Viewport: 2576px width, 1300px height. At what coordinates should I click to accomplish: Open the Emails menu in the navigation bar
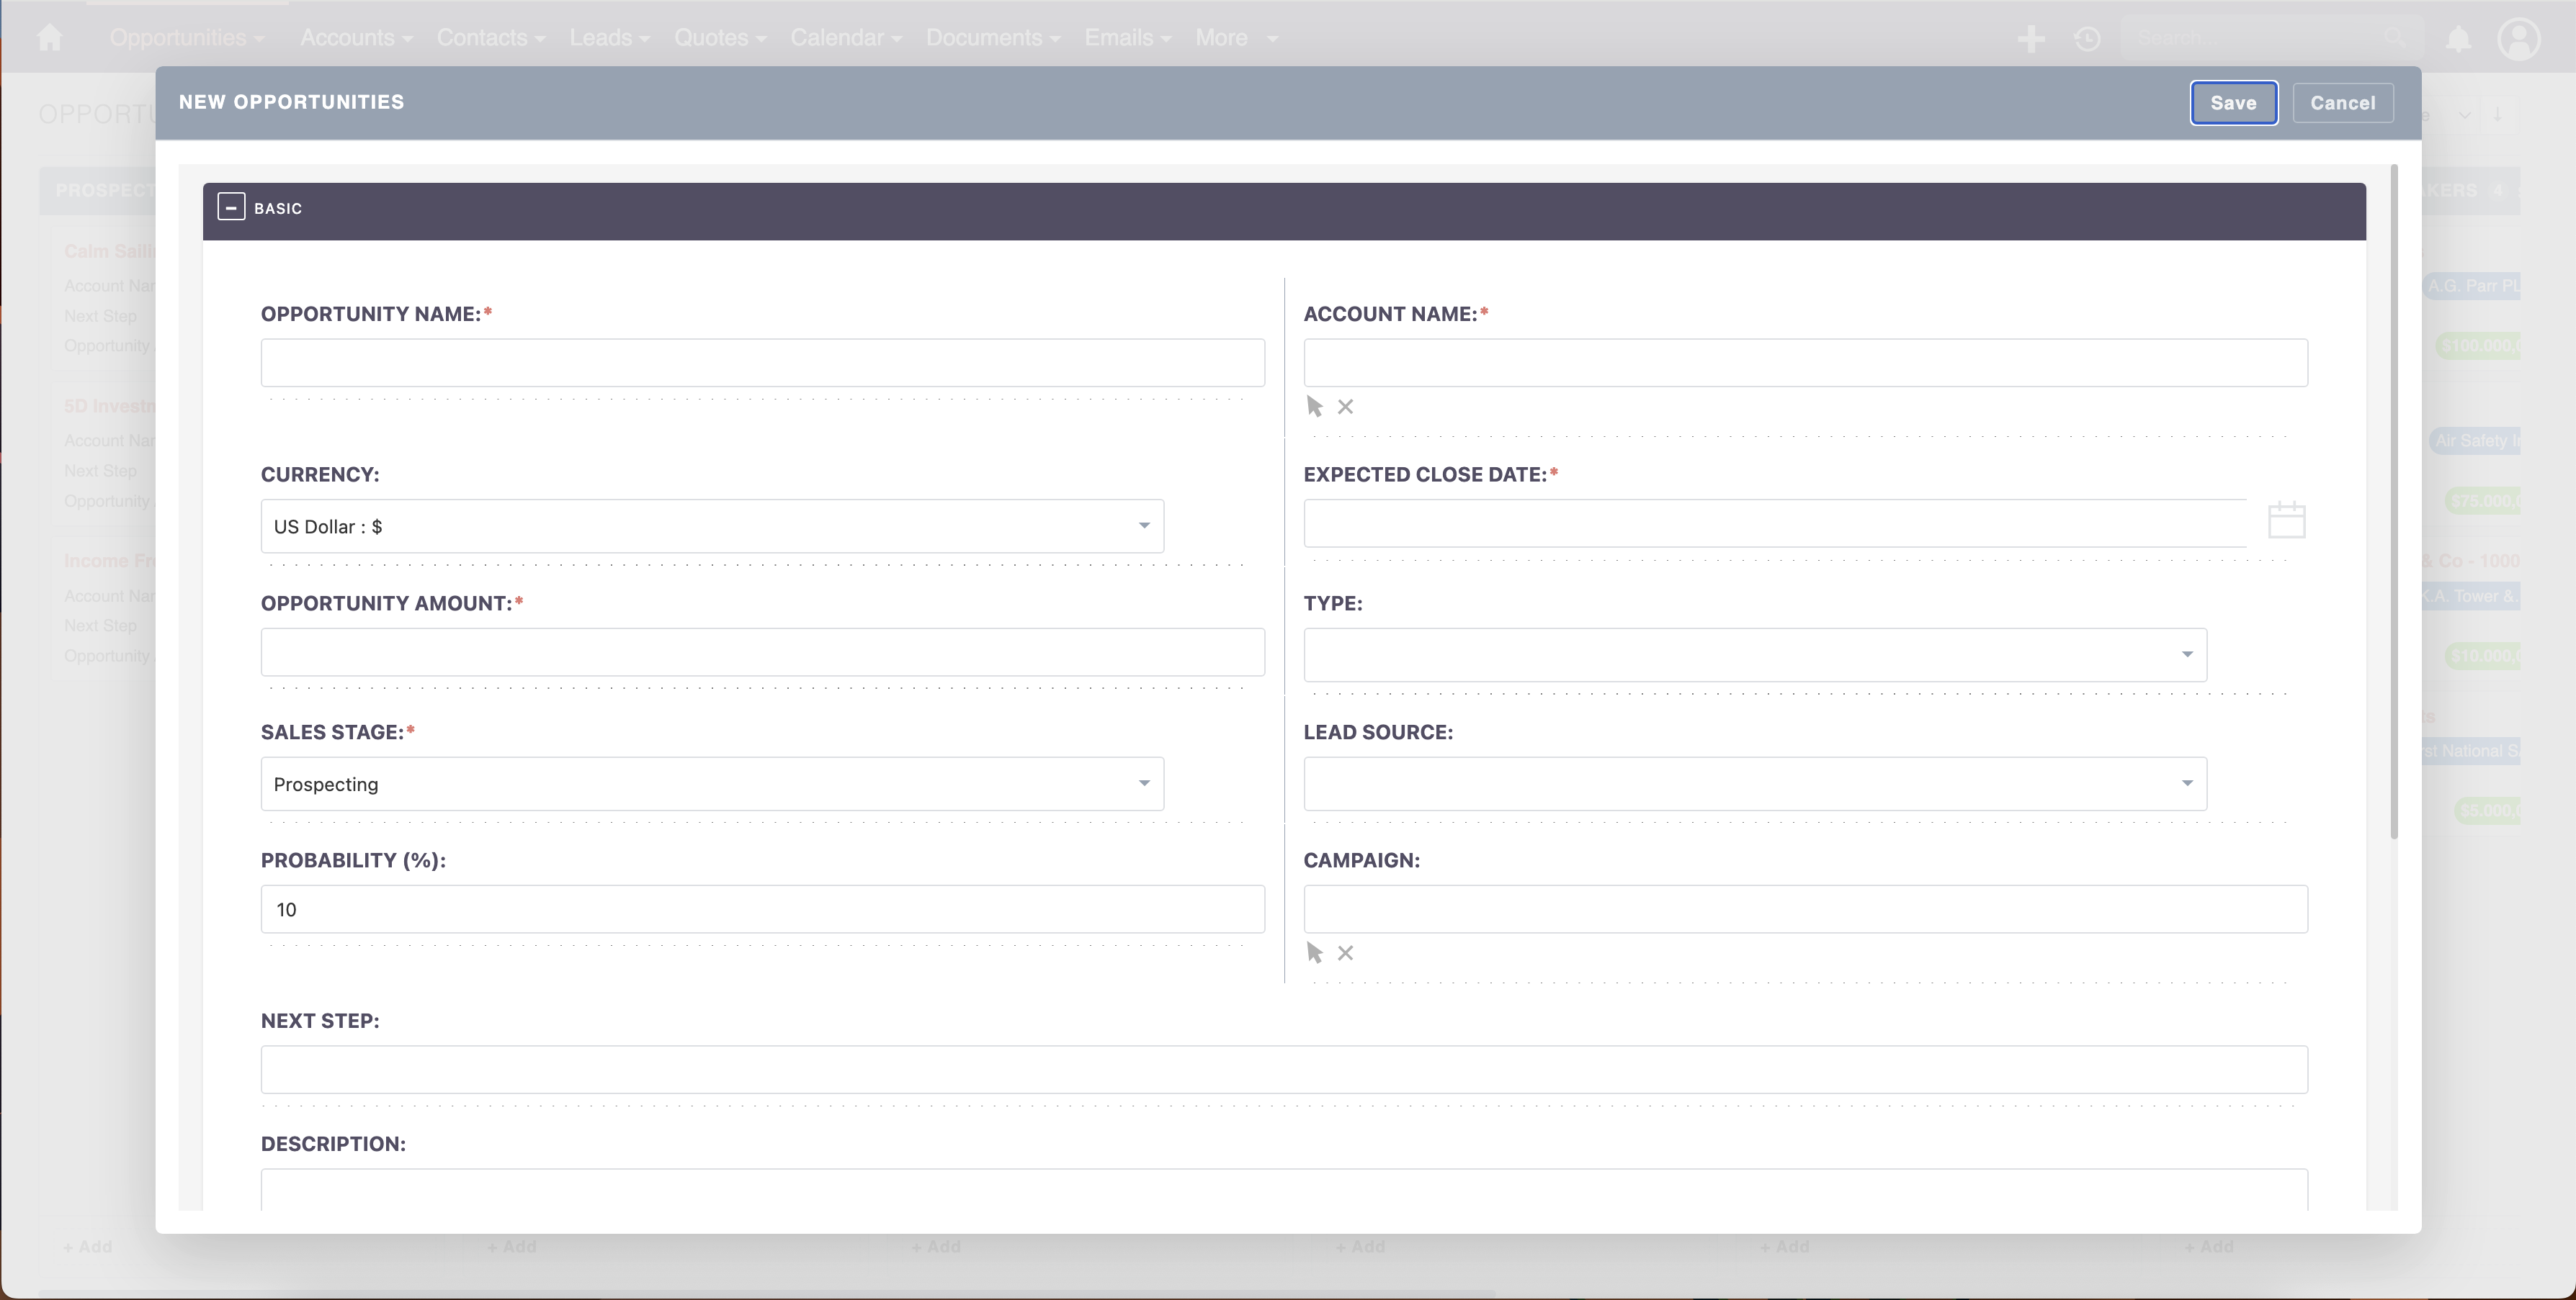1128,38
